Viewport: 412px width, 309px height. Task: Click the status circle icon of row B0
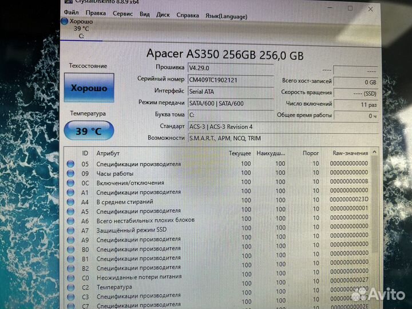pyautogui.click(x=70, y=249)
